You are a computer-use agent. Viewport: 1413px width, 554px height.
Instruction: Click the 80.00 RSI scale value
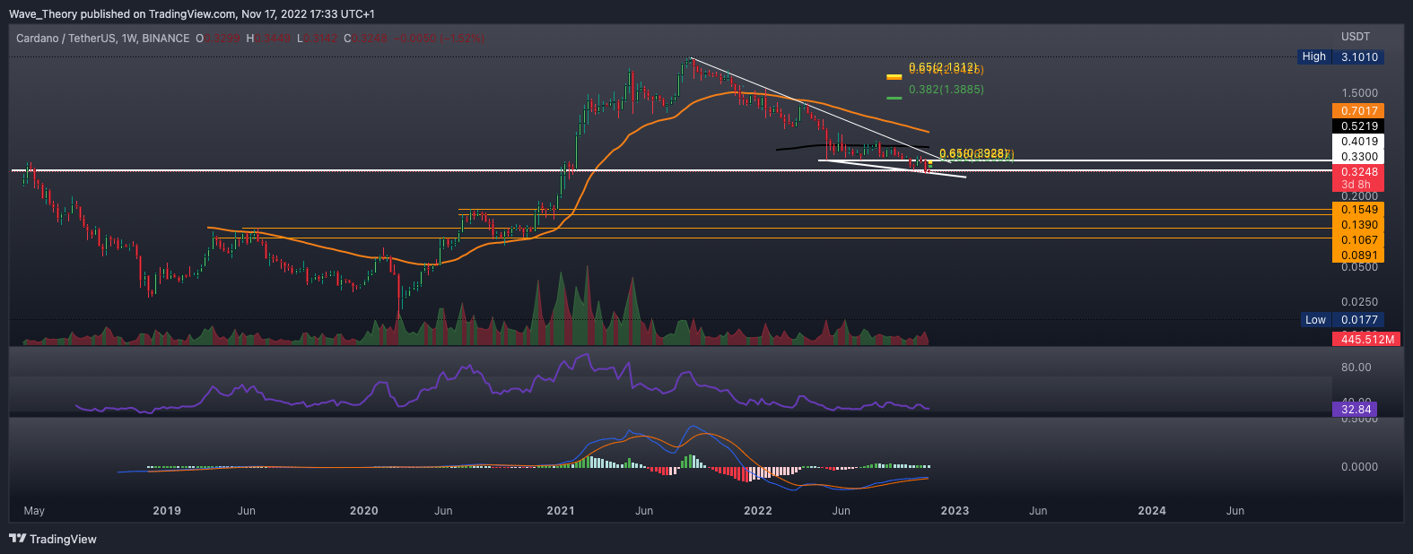pyautogui.click(x=1356, y=368)
